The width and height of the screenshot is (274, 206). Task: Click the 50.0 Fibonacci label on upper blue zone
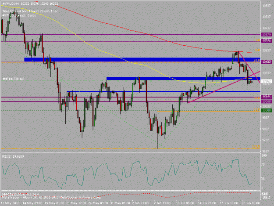[x=257, y=60]
